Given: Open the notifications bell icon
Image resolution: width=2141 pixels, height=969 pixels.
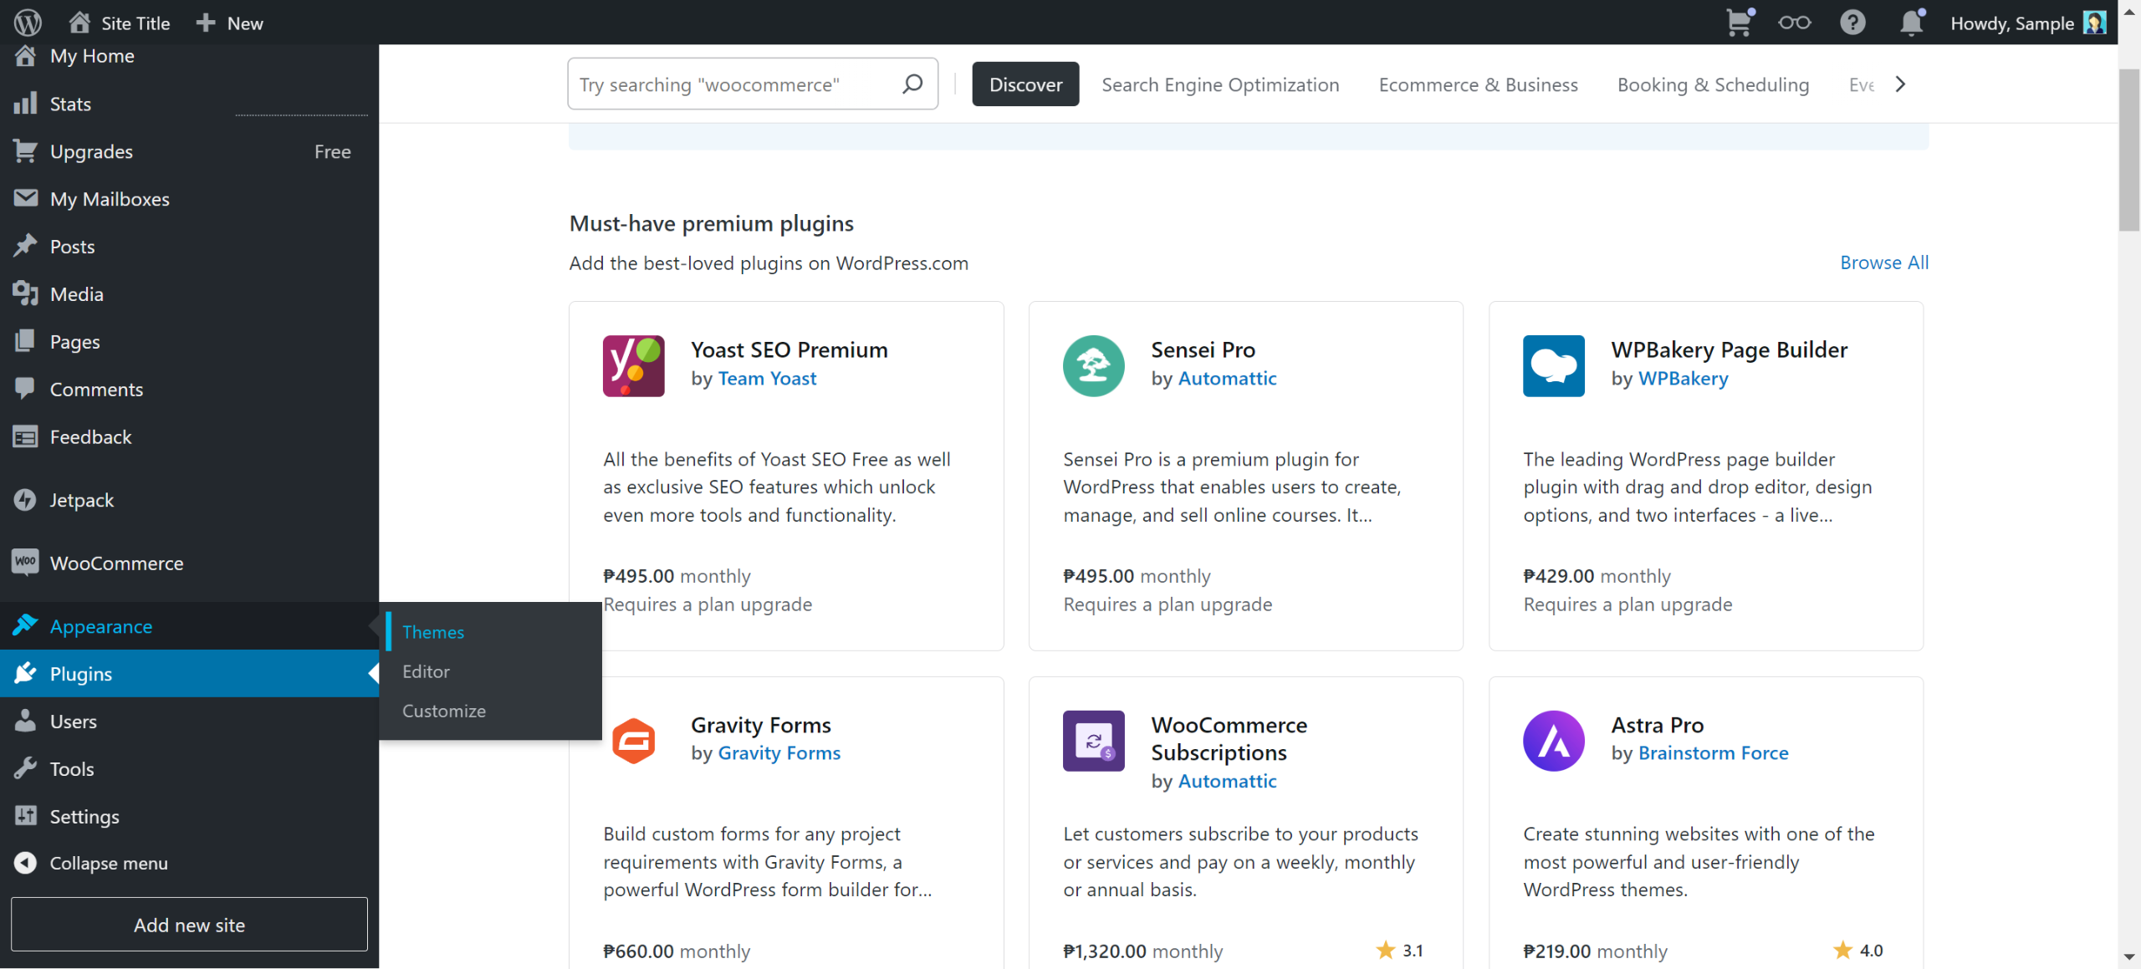Looking at the screenshot, I should tap(1911, 23).
